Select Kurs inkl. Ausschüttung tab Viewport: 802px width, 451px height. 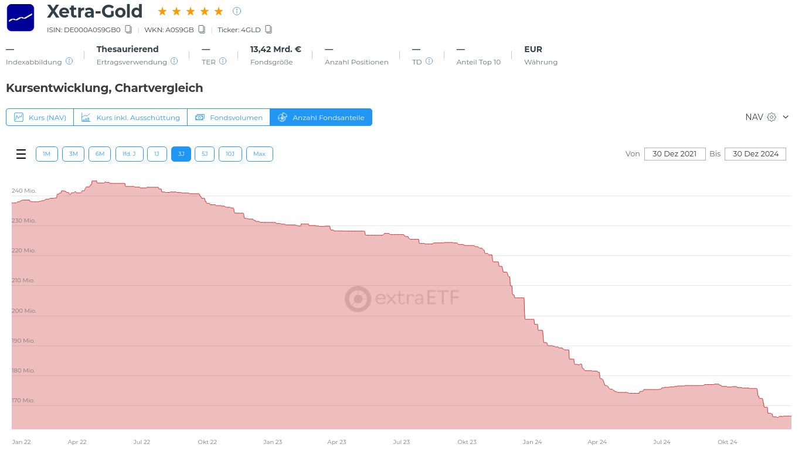tap(130, 117)
